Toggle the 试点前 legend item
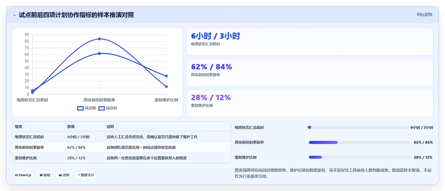This screenshot has width=445, height=191. point(87,108)
